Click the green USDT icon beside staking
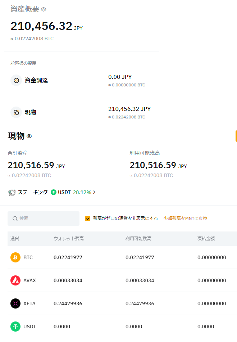Screen dimensions: 237x342 pyautogui.click(x=54, y=192)
